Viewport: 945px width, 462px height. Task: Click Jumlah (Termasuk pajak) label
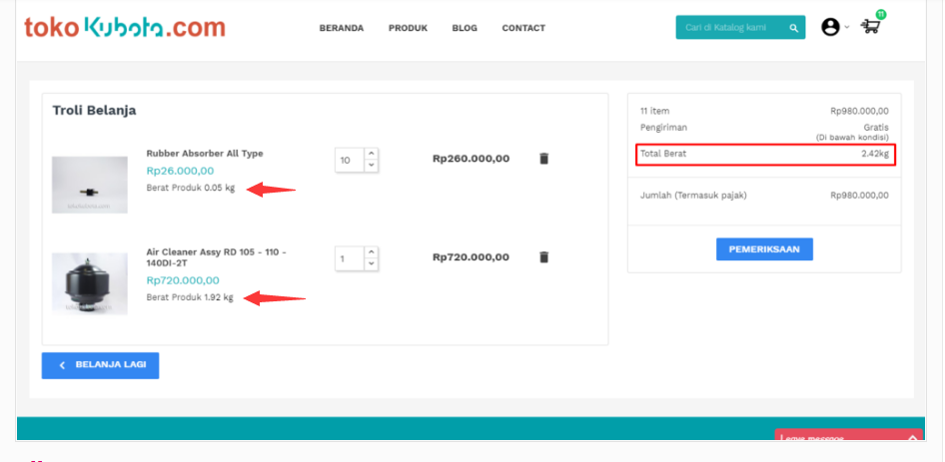click(693, 196)
